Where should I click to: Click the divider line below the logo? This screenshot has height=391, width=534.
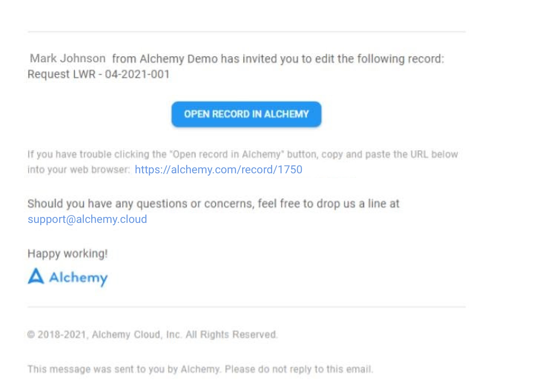click(x=246, y=307)
